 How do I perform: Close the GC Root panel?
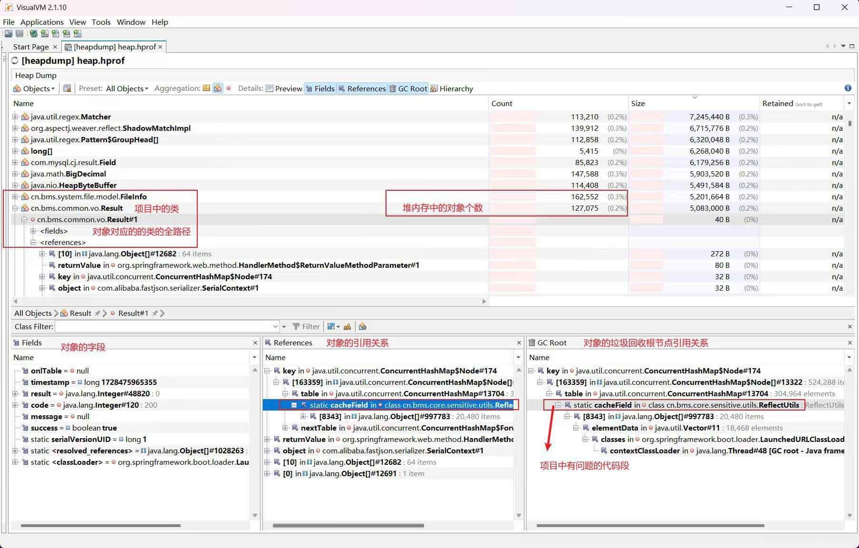(x=849, y=342)
